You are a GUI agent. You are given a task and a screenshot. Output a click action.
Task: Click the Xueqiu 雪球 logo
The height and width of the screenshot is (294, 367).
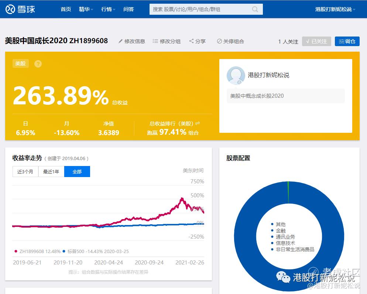[x=20, y=9]
